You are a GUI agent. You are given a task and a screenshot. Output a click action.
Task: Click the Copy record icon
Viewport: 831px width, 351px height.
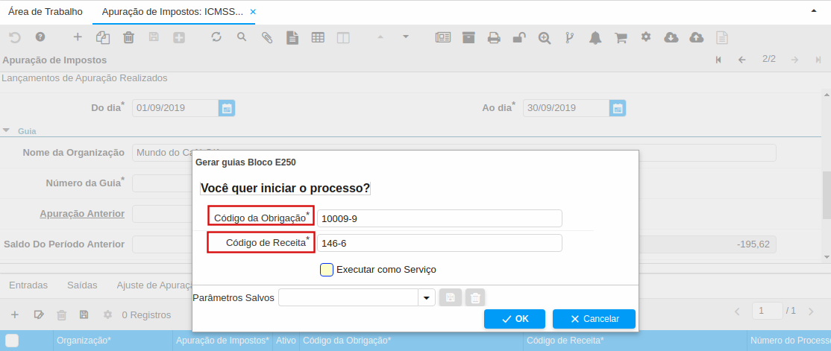pos(103,37)
